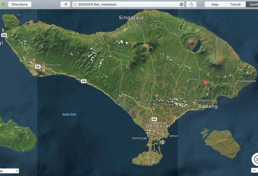Select the Karangasem place label

pyautogui.click(x=247, y=81)
